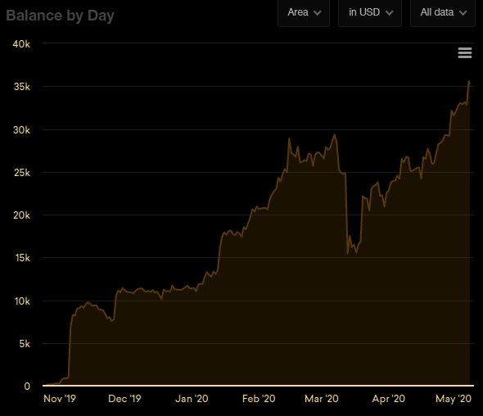The height and width of the screenshot is (416, 483).
Task: Click the 35k y-axis label
Action: coord(22,87)
